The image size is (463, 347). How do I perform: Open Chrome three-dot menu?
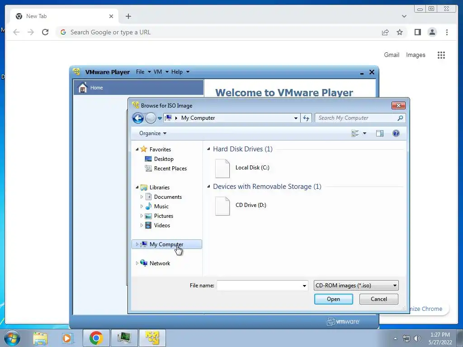point(447,32)
